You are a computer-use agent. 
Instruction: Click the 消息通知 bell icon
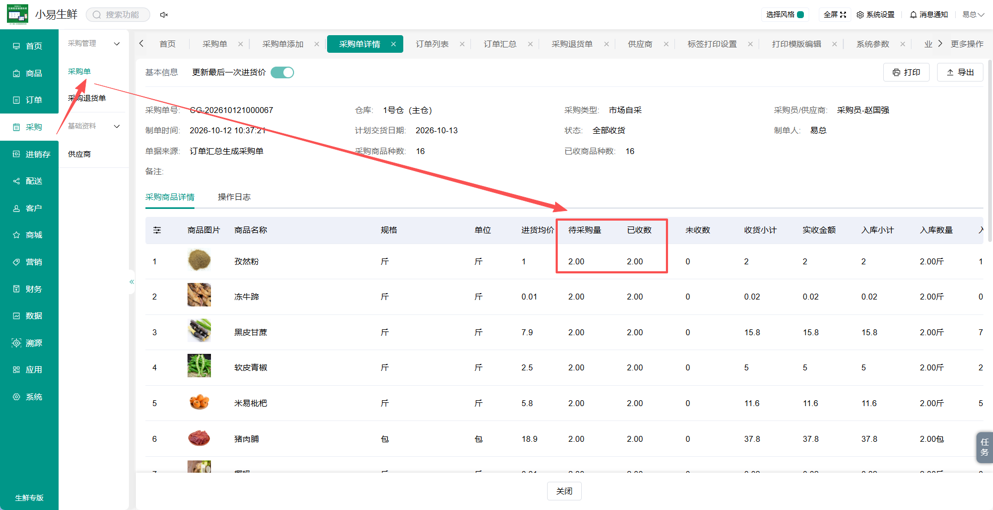tap(913, 15)
